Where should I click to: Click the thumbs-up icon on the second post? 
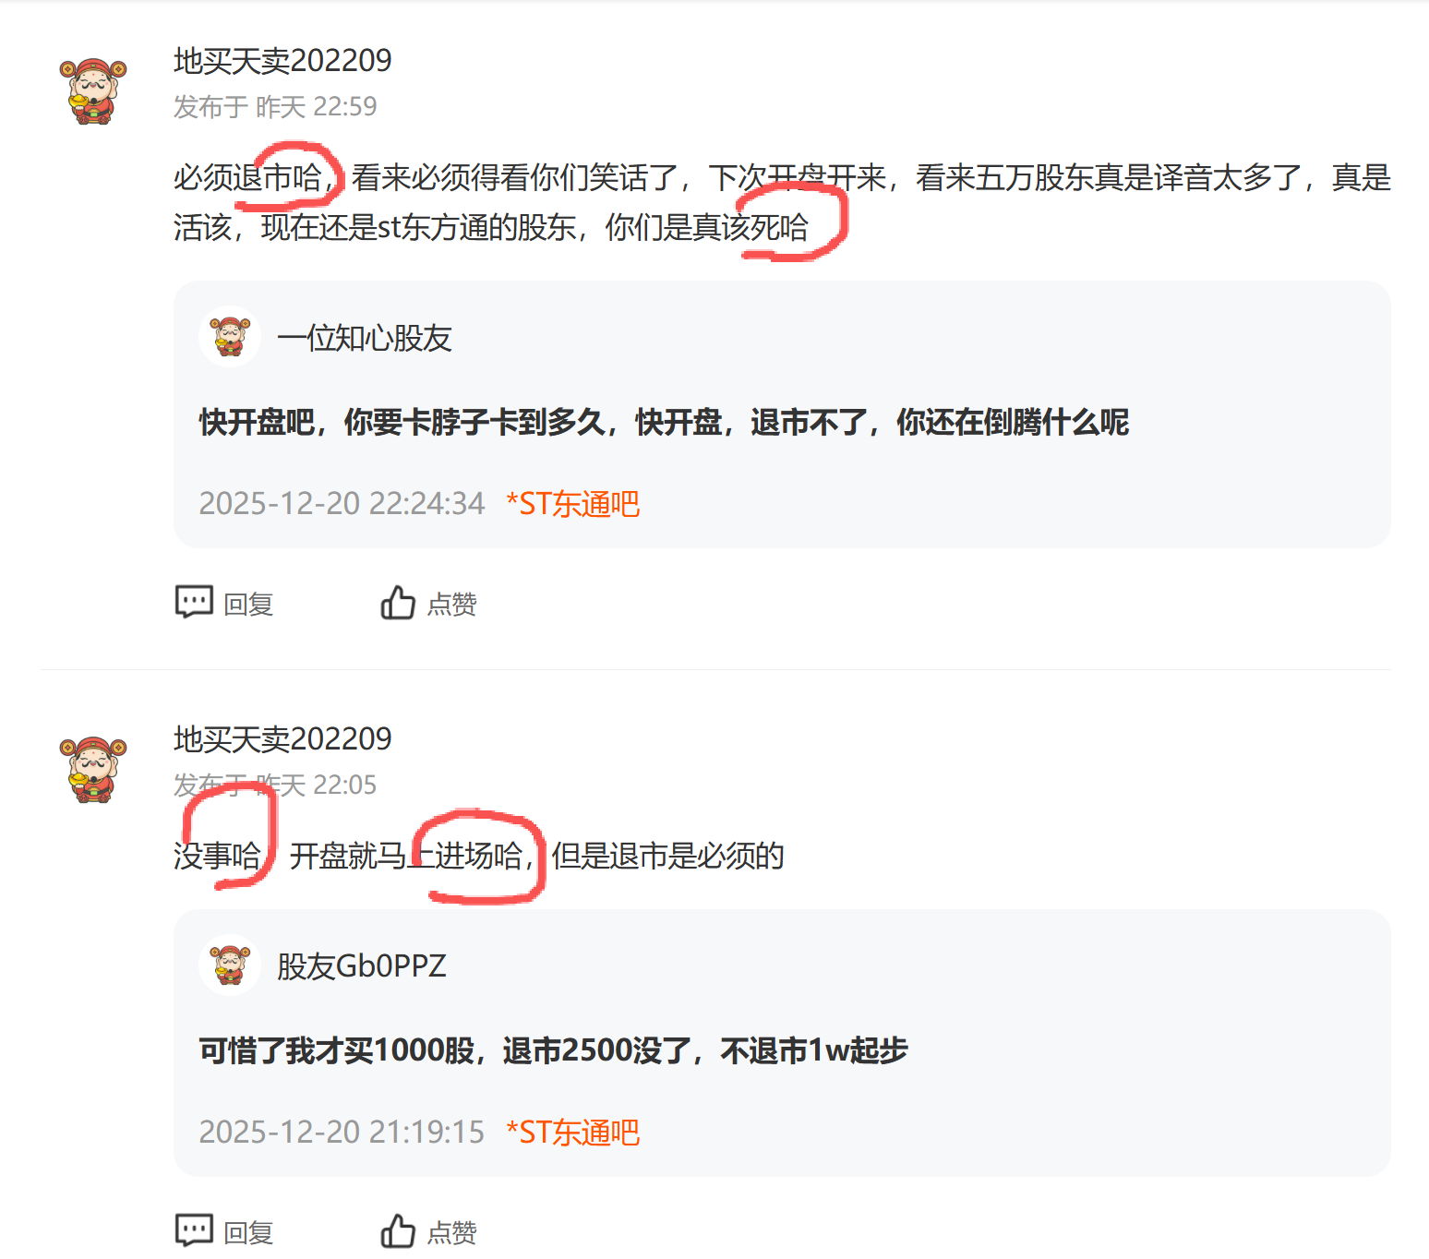(398, 1230)
